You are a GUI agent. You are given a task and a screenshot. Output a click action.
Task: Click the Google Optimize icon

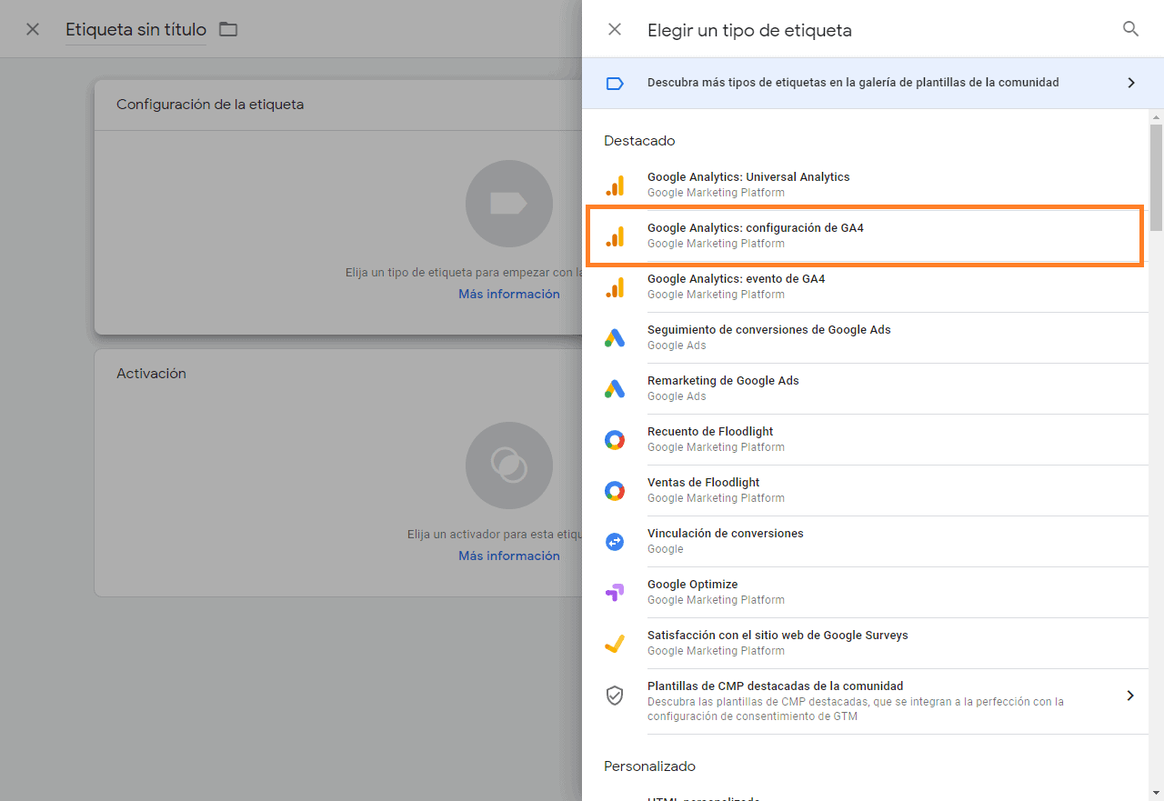[x=616, y=591]
